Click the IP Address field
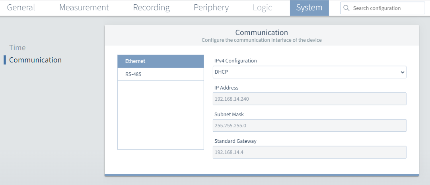Viewport: 430px width, 185px height. (309, 99)
